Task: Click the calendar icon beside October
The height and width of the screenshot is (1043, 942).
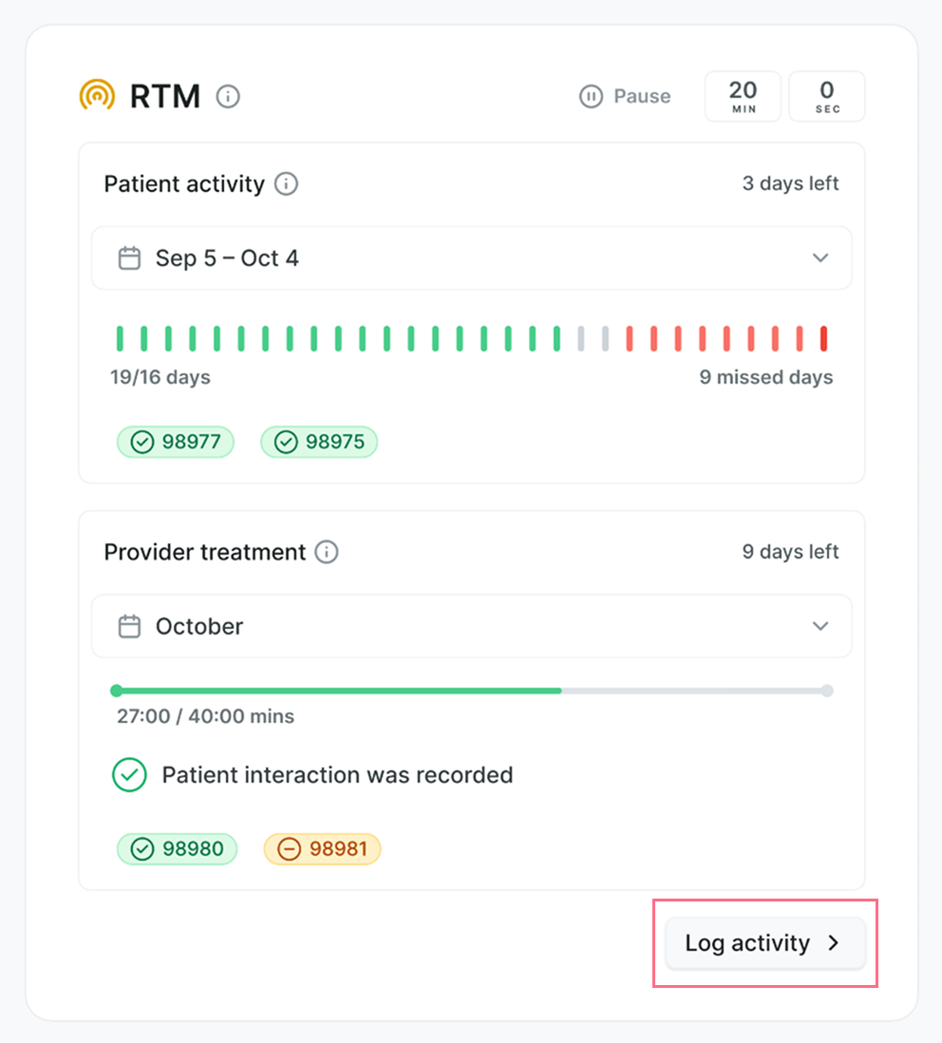Action: click(129, 626)
